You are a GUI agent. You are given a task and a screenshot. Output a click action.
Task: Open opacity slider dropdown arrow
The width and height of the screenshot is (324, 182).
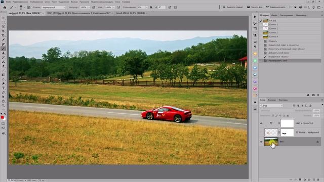click(89, 8)
